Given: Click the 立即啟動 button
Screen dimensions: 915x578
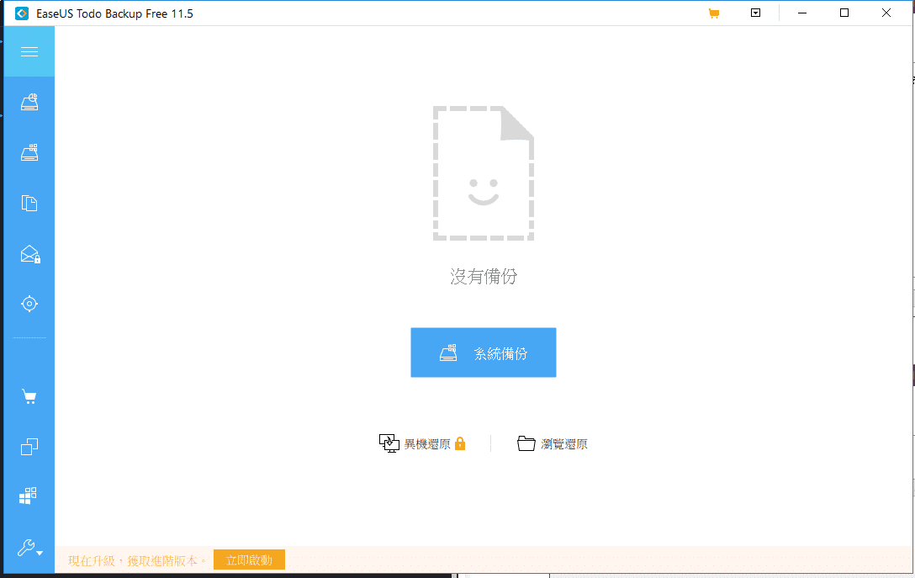Looking at the screenshot, I should pyautogui.click(x=249, y=559).
